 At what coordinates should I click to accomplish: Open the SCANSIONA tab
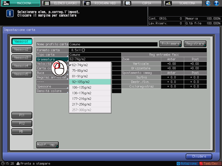tap(183, 3)
